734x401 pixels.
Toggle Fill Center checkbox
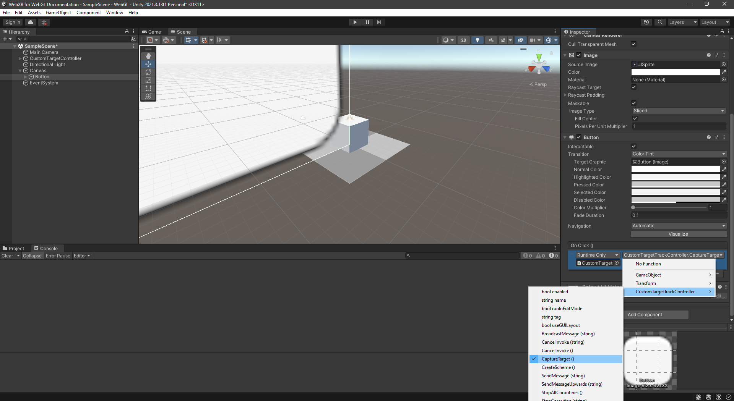pyautogui.click(x=635, y=118)
